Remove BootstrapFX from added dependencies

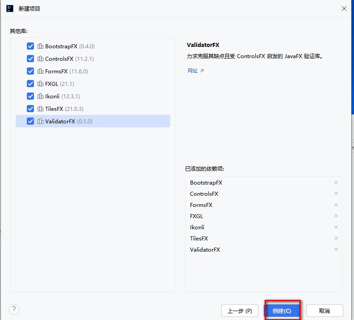(x=336, y=182)
